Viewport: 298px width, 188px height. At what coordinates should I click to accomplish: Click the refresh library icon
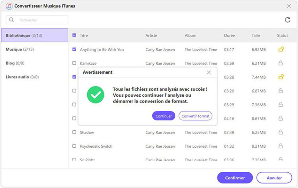288,20
